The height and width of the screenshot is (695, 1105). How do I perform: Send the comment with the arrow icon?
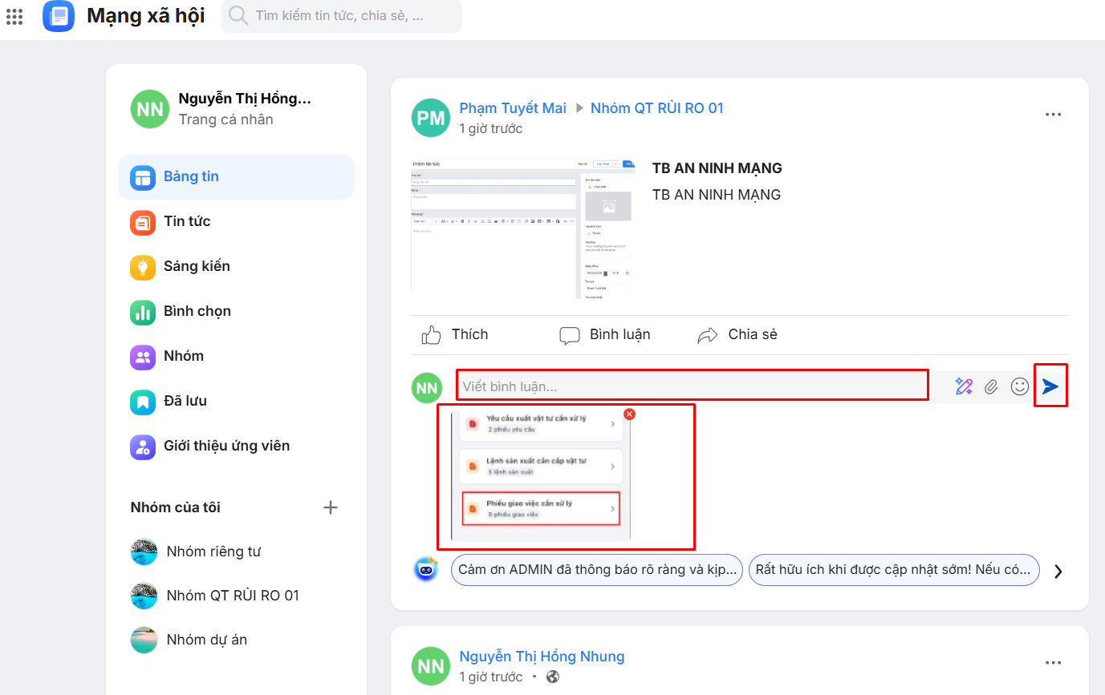pyautogui.click(x=1050, y=386)
